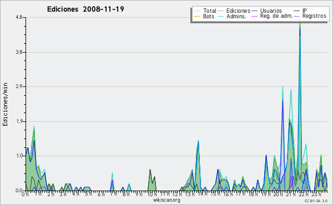Select the 'Admins.' legend entry
This screenshot has width=333, height=205.
pos(236,16)
